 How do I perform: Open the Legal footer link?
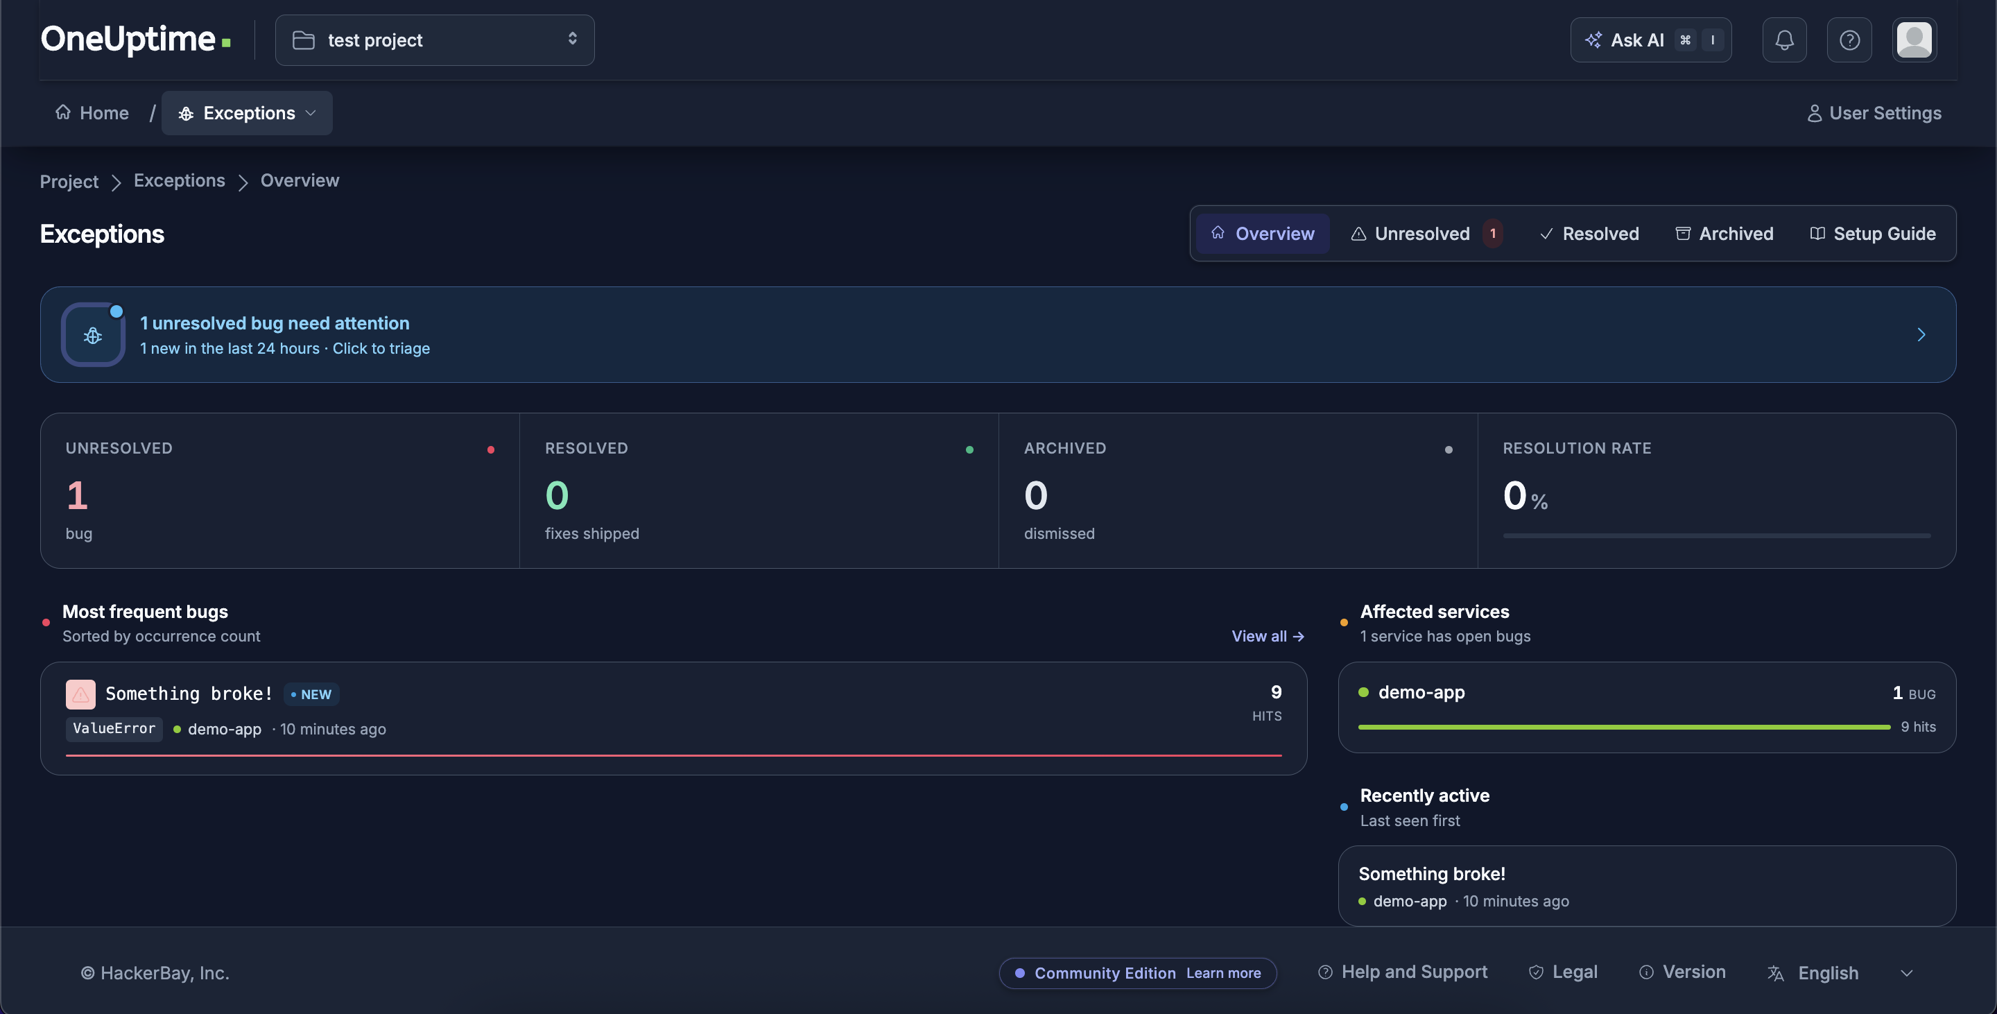[1563, 972]
